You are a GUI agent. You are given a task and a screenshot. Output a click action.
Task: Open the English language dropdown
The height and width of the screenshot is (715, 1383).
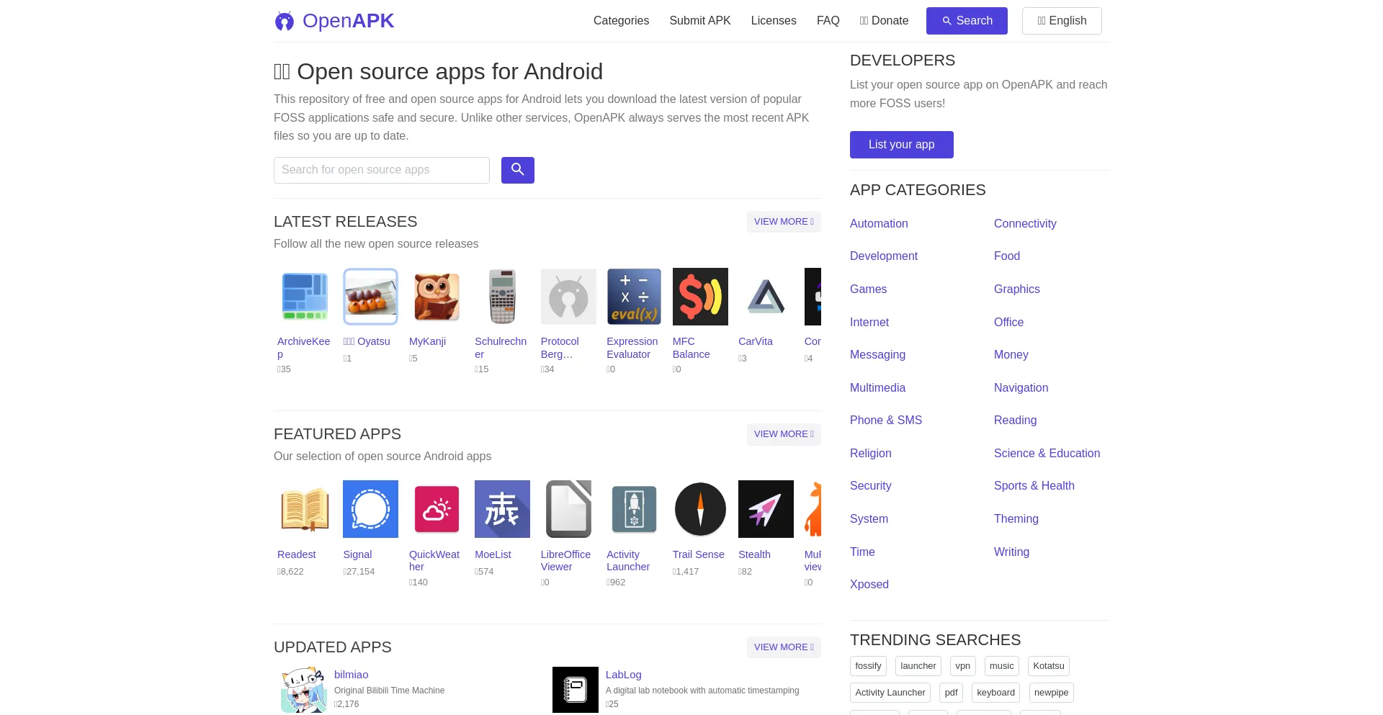tap(1062, 21)
